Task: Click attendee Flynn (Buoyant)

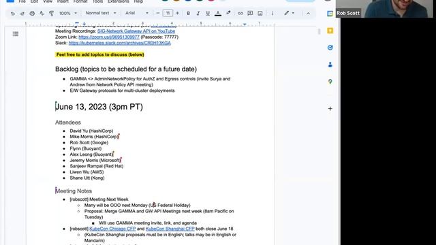Action: (x=86, y=148)
